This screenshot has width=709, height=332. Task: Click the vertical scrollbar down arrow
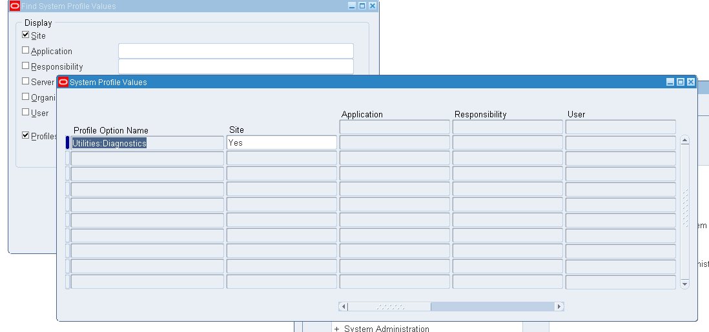coord(684,284)
